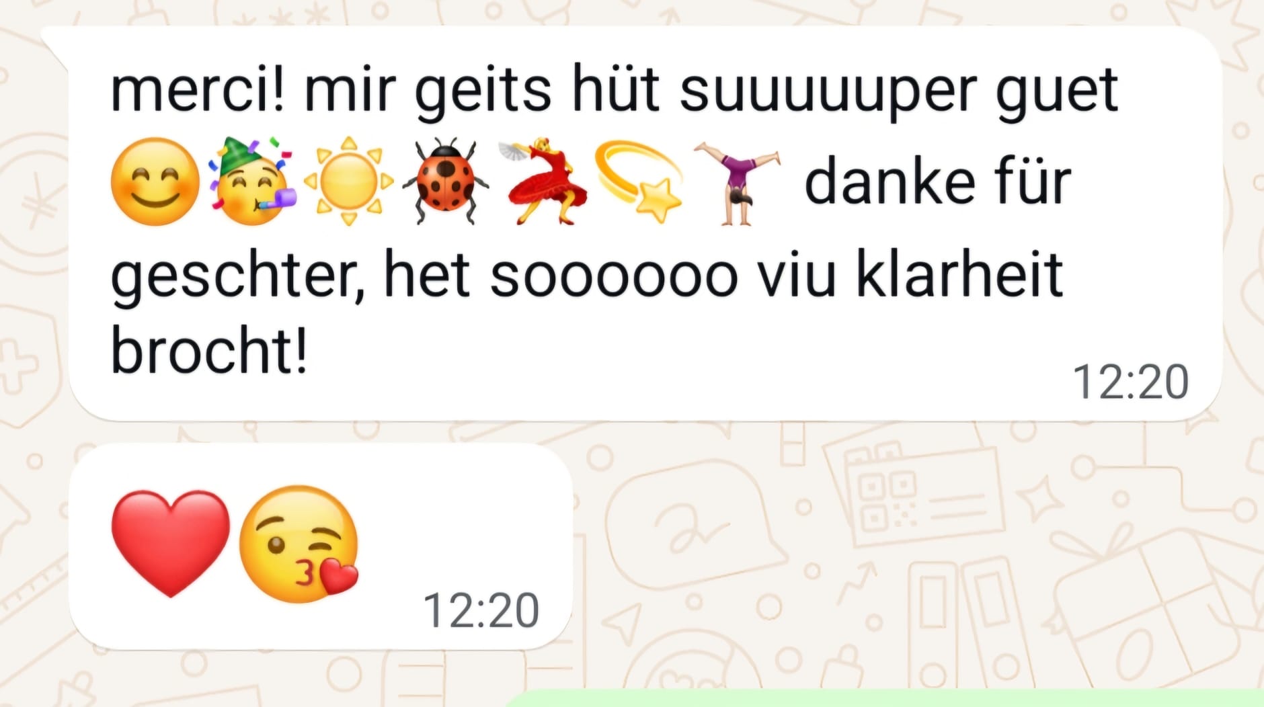Click the sun emoji

point(348,181)
